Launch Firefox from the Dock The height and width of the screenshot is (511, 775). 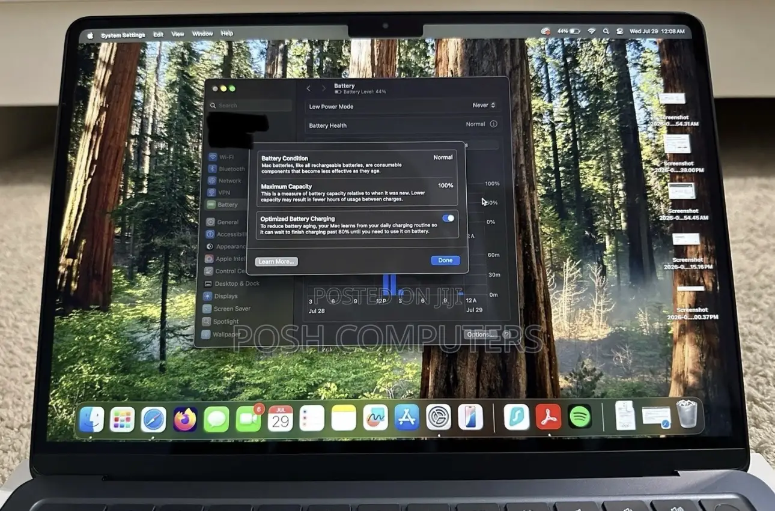click(185, 419)
